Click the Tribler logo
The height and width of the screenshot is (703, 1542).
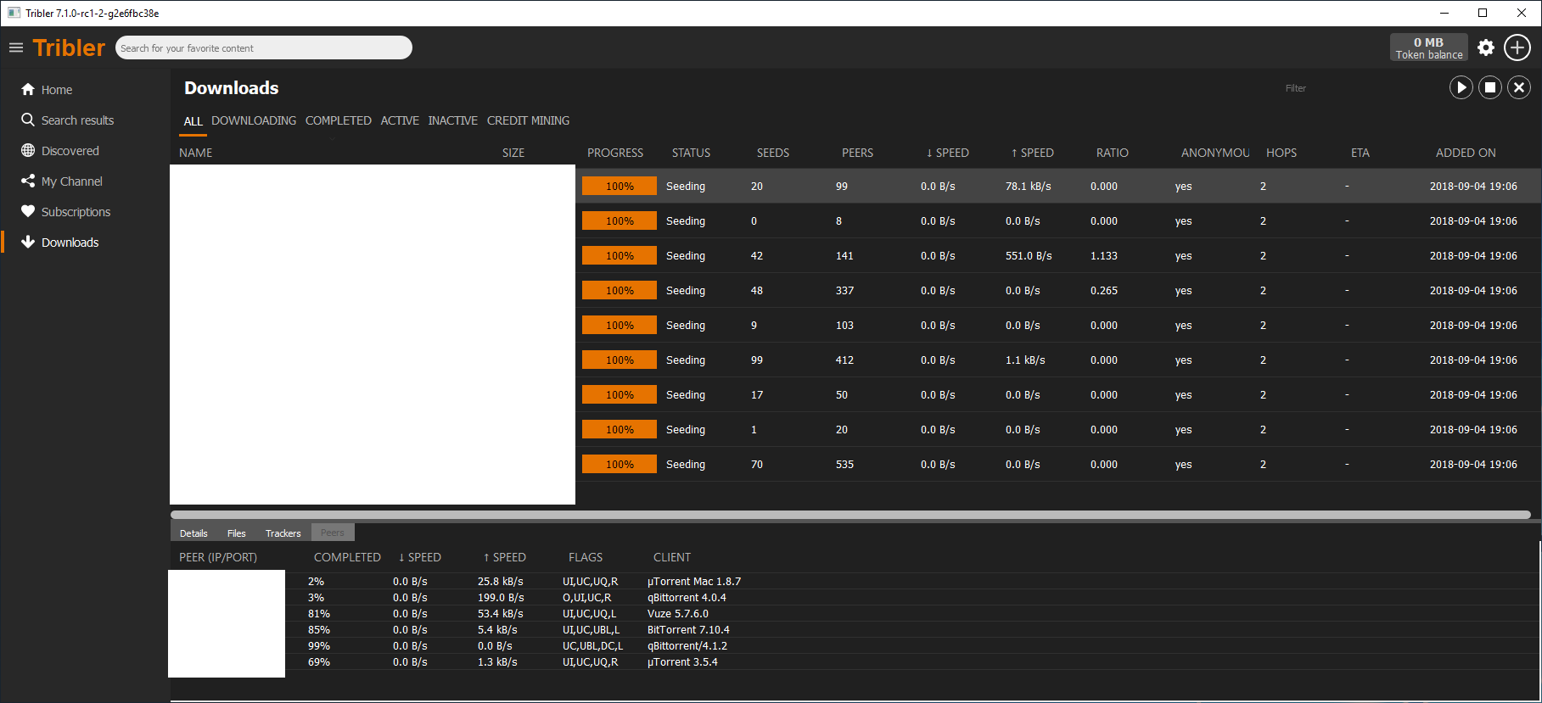point(69,47)
